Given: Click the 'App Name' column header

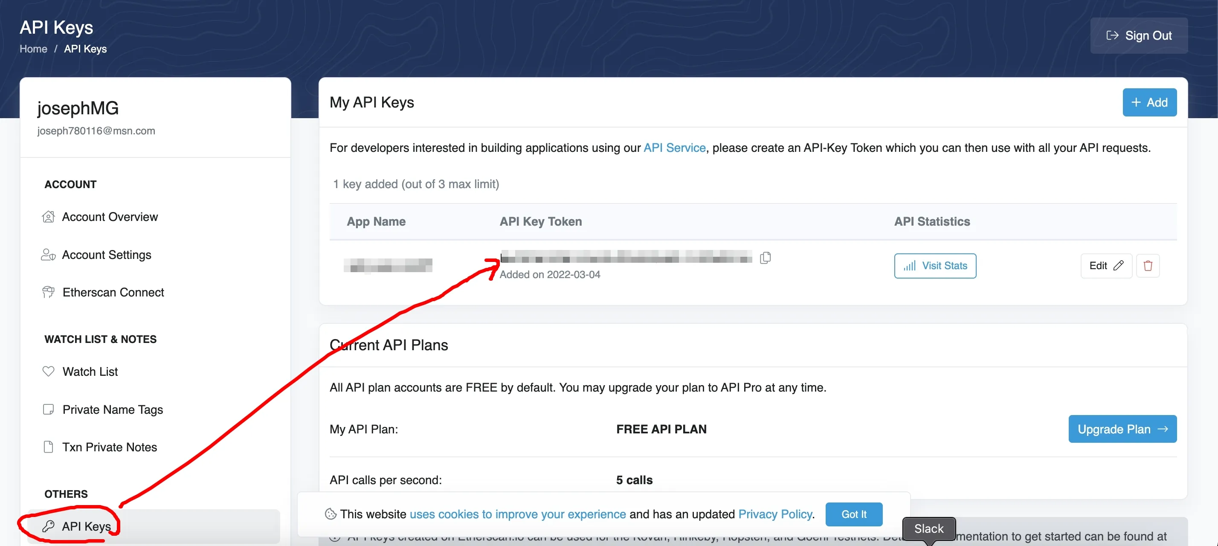Looking at the screenshot, I should (376, 222).
